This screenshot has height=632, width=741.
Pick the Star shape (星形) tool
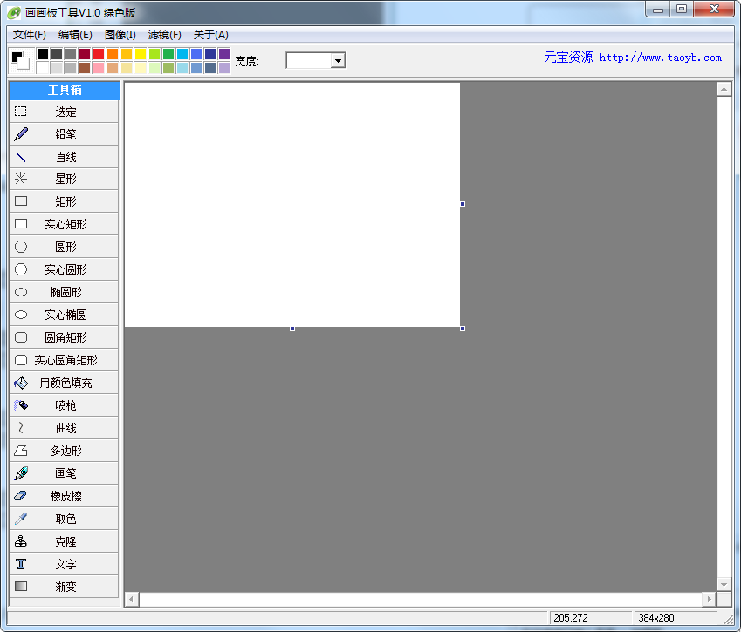click(64, 179)
